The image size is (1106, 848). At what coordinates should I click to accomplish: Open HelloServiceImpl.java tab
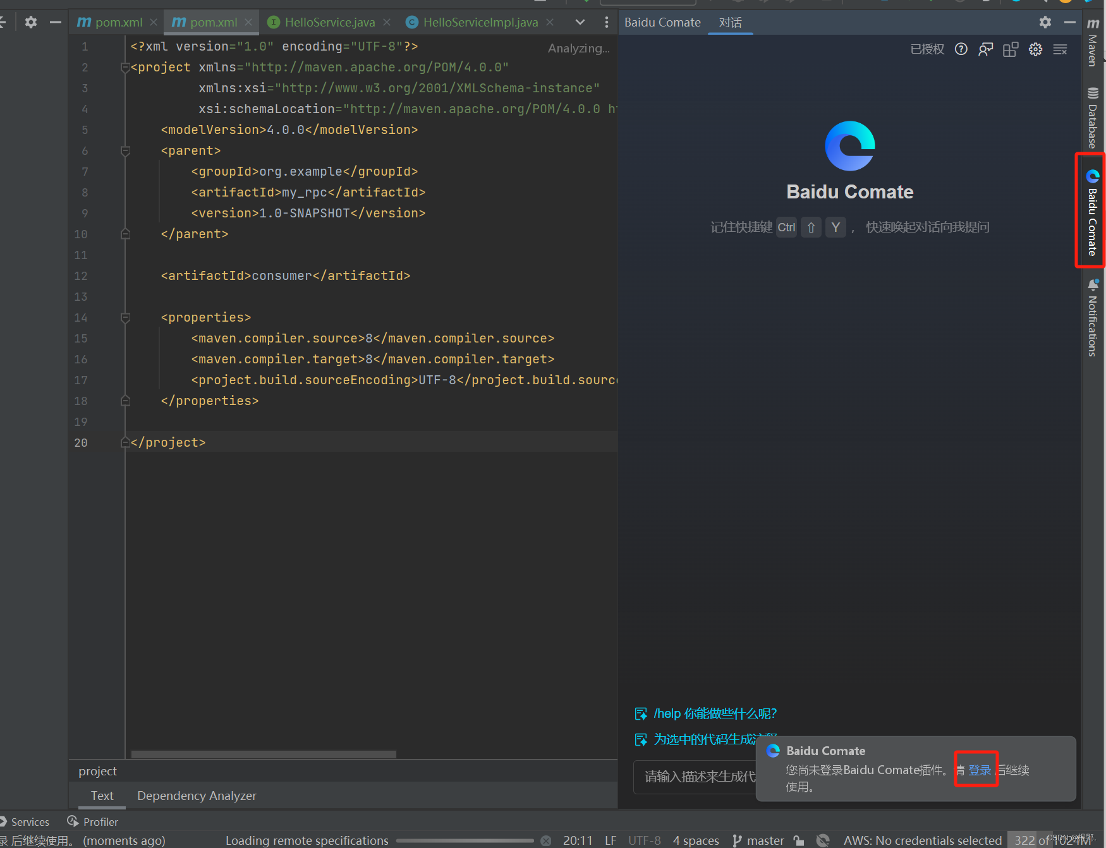tap(473, 22)
